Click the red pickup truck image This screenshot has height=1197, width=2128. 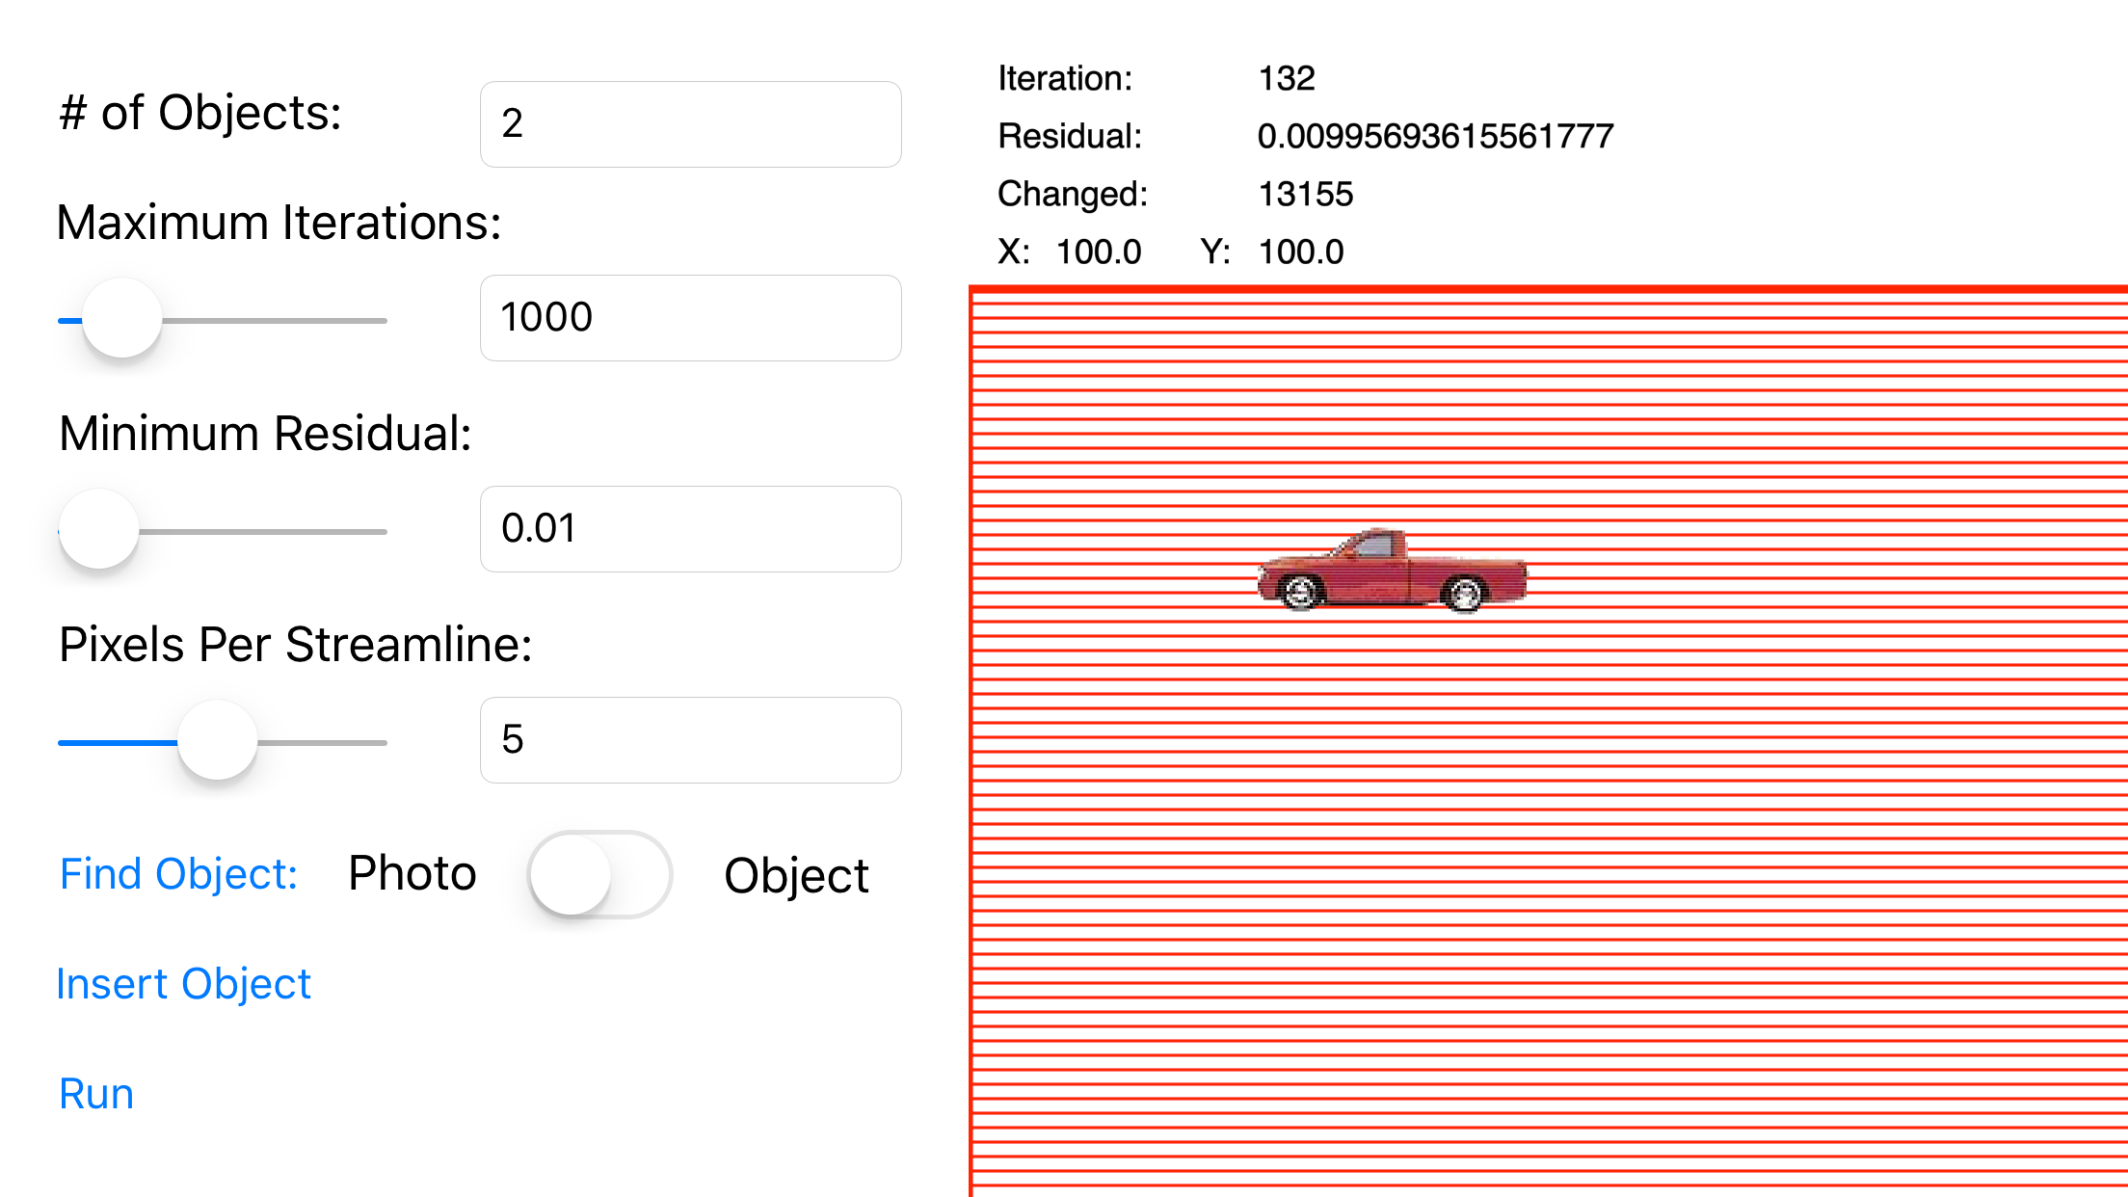pos(1393,571)
